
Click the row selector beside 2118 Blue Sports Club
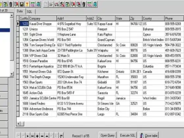point(18,114)
